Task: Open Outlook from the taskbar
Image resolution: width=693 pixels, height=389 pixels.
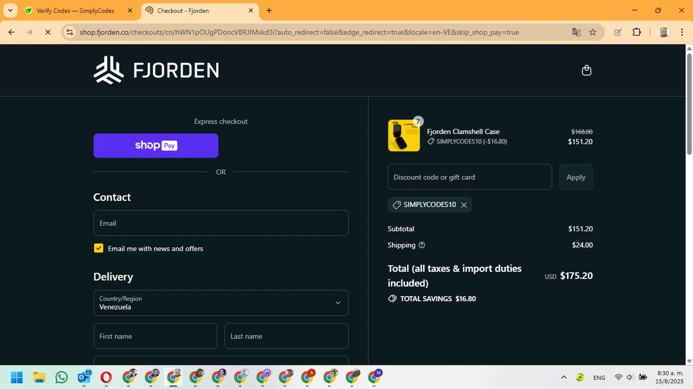Action: [84, 377]
